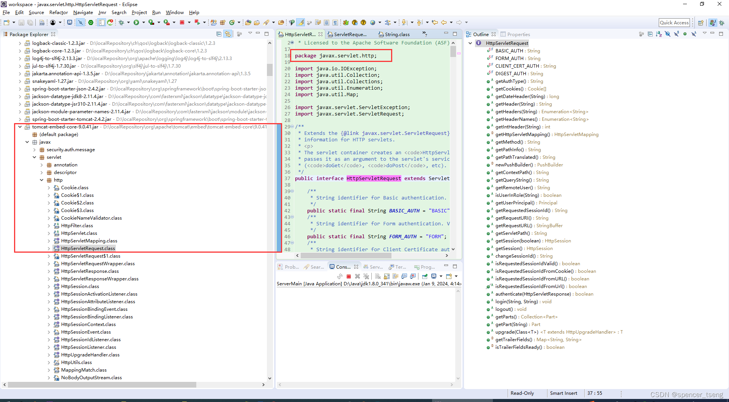The width and height of the screenshot is (729, 402).
Task: Click the Debug icon in the main toolbar
Action: (121, 22)
